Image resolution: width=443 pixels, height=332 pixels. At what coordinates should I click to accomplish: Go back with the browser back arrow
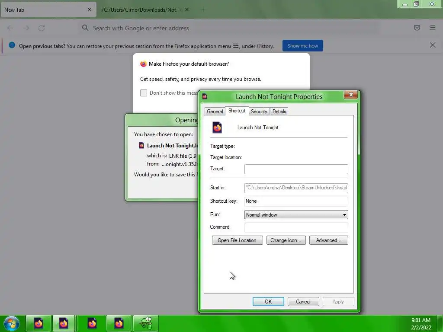[x=10, y=28]
